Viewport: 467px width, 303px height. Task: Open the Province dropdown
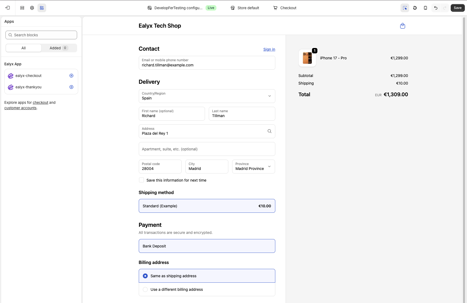253,166
